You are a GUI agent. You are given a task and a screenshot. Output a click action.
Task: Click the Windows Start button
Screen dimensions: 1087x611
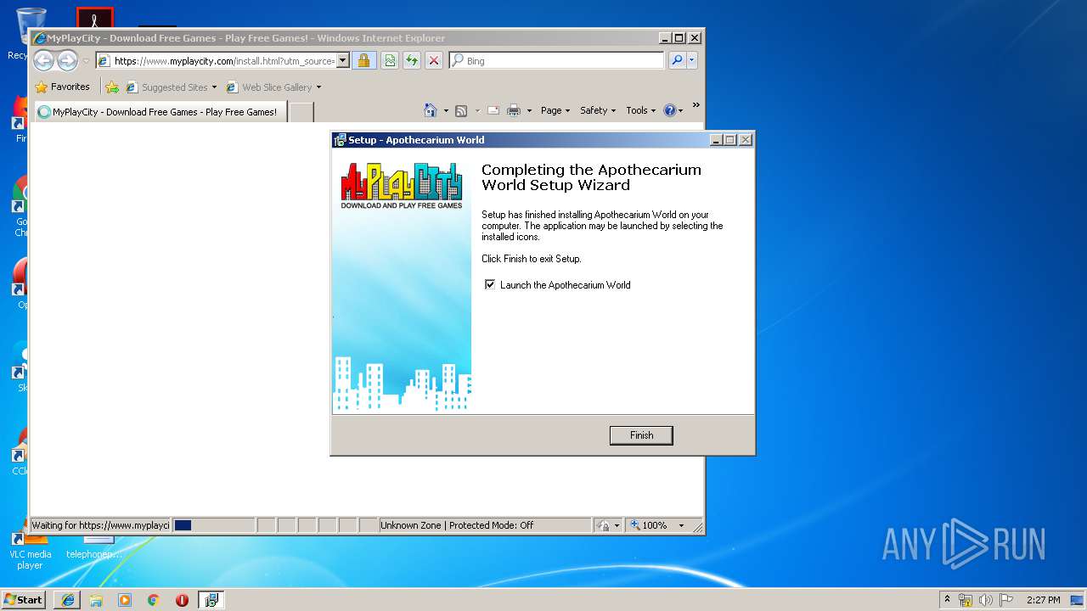pos(24,599)
